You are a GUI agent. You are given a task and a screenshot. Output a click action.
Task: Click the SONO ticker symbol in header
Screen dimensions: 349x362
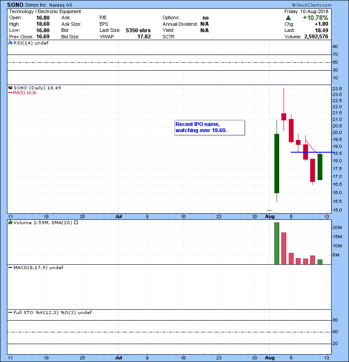point(15,4)
